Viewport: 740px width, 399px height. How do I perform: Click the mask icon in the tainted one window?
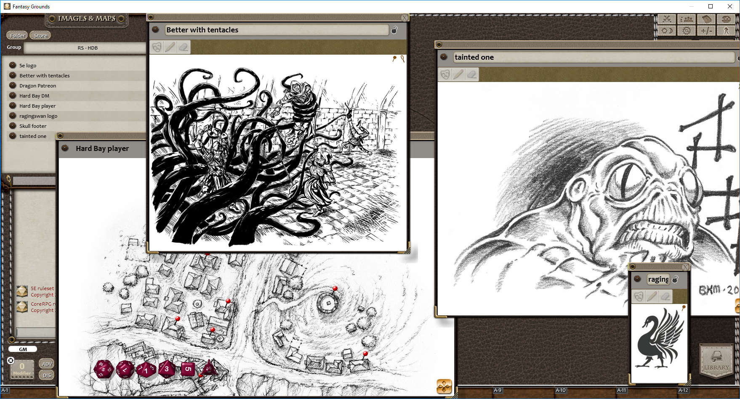click(x=445, y=74)
